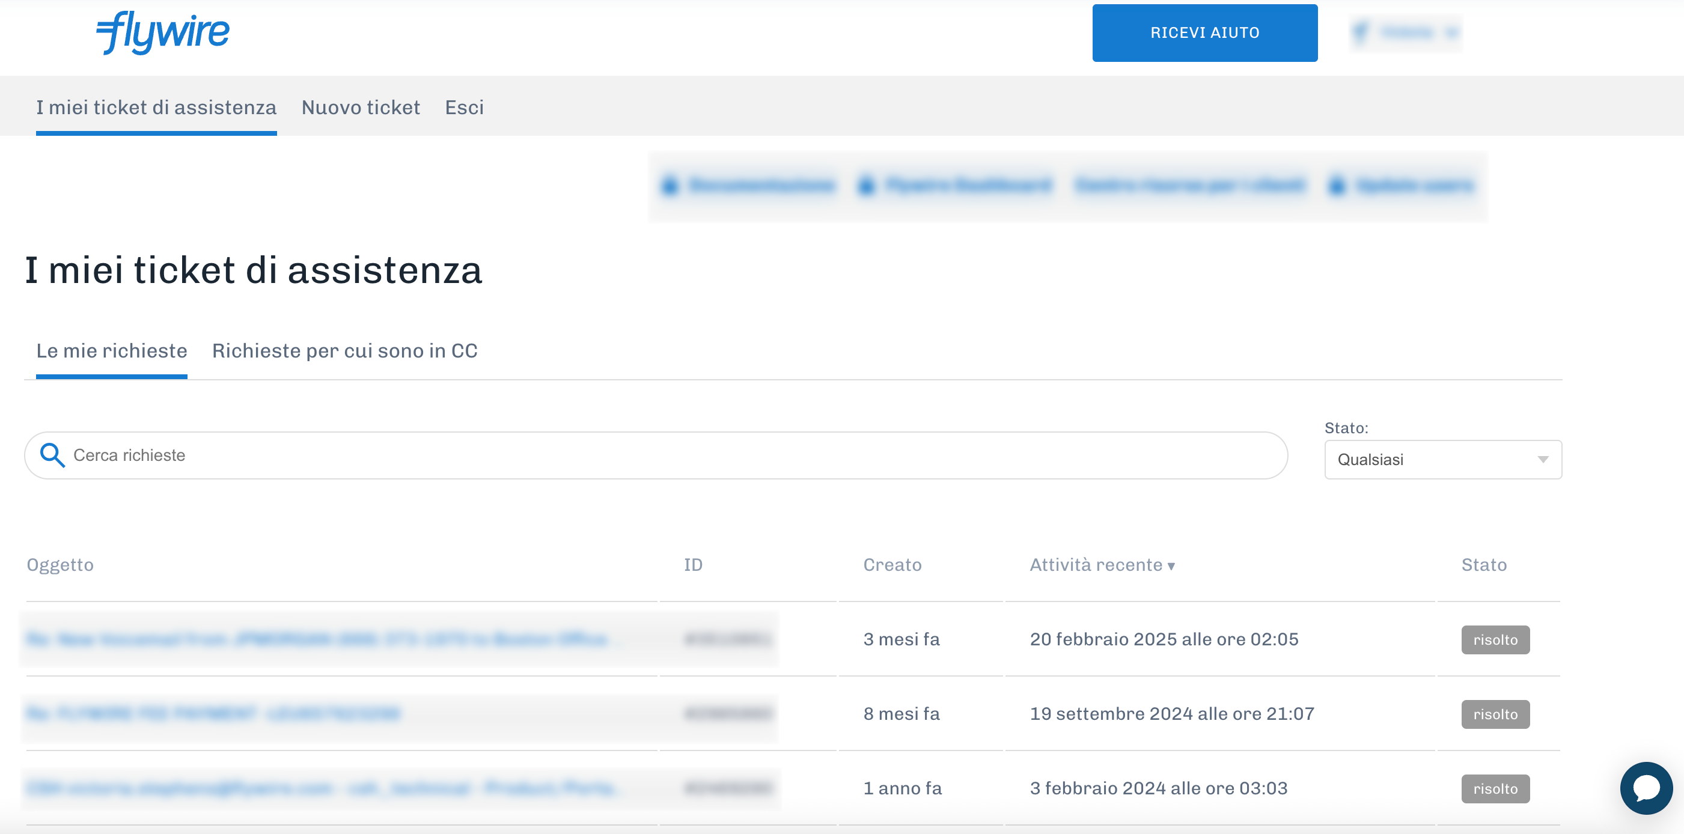This screenshot has width=1684, height=834.
Task: Click the RICEVI AIUTO button
Action: (1204, 32)
